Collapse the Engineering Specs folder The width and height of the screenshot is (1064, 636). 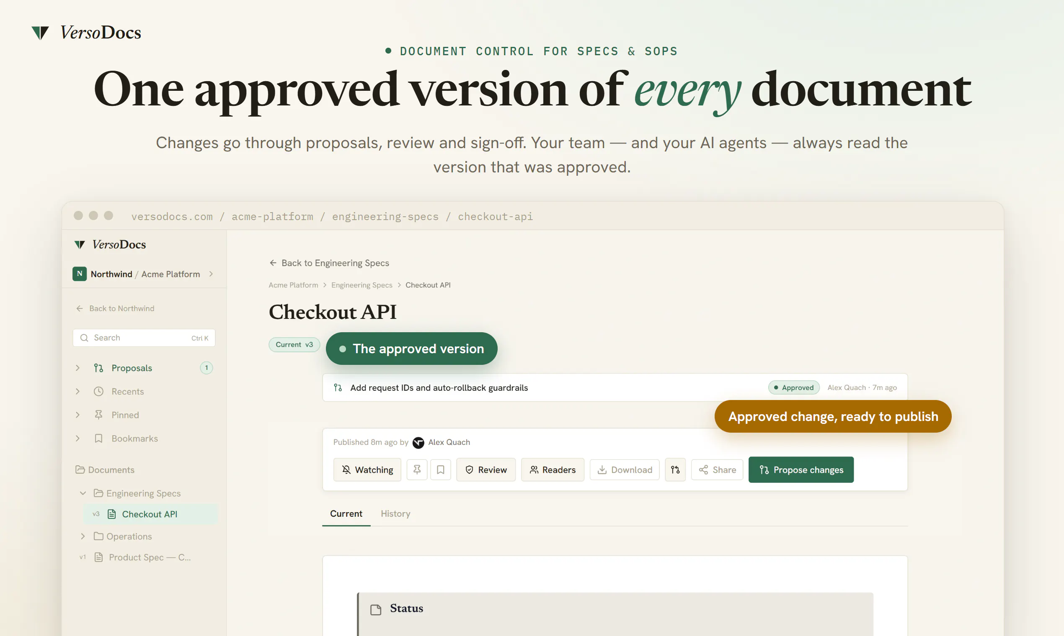click(83, 493)
